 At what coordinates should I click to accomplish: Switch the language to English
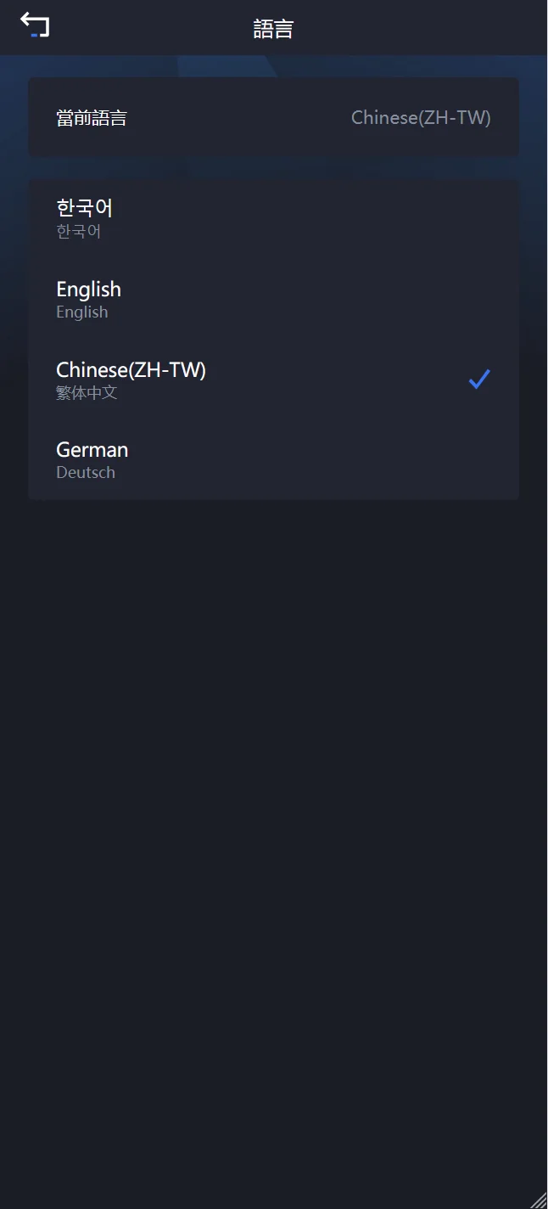click(x=88, y=290)
